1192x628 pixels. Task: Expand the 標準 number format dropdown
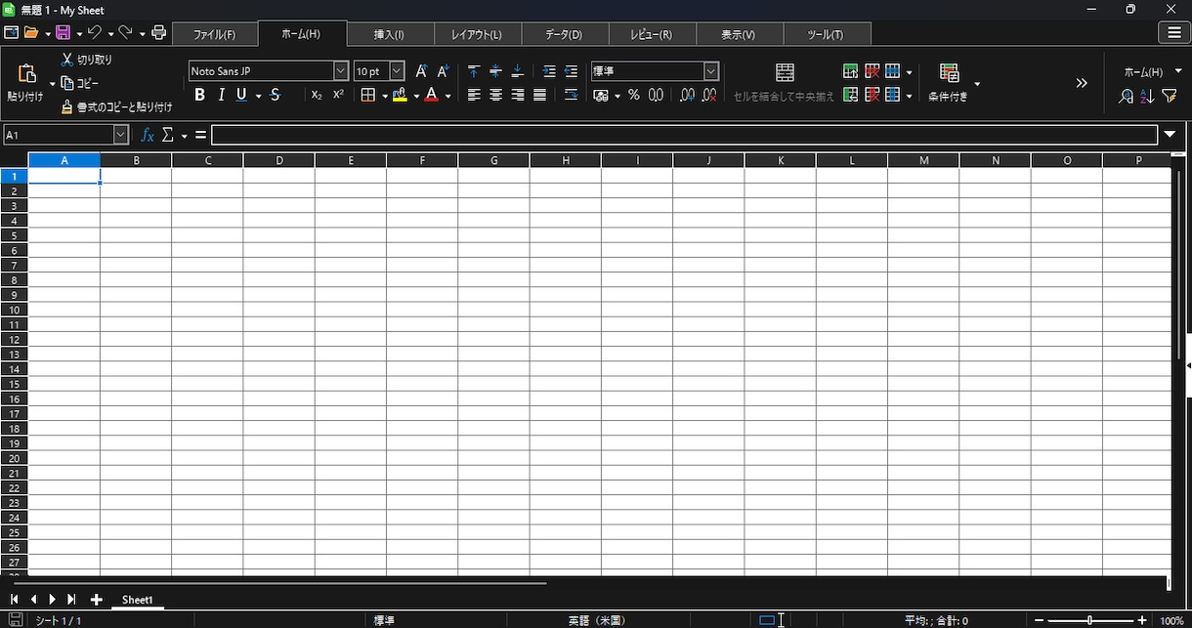711,71
